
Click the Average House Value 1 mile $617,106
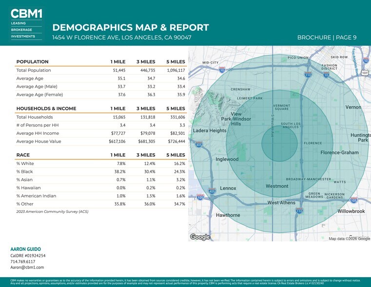(x=117, y=142)
